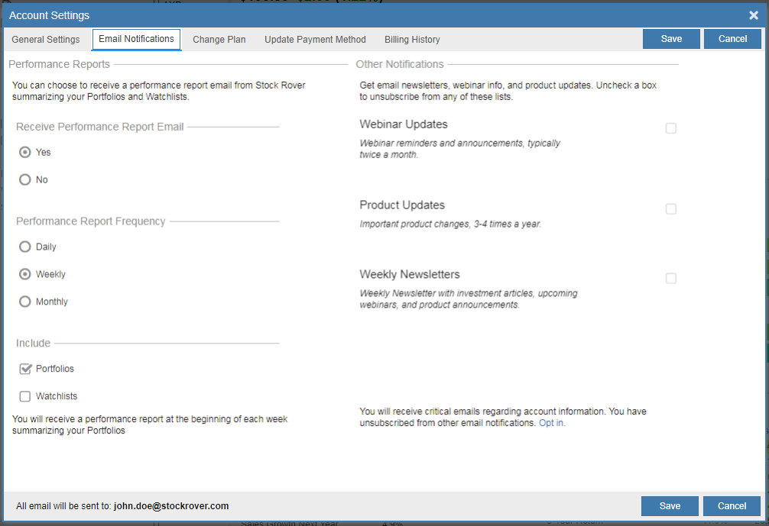
Task: View the Billing History tab
Action: (x=412, y=39)
